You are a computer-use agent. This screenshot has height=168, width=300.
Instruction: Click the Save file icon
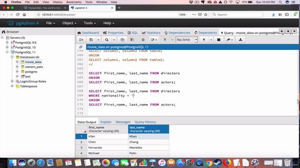(91, 40)
